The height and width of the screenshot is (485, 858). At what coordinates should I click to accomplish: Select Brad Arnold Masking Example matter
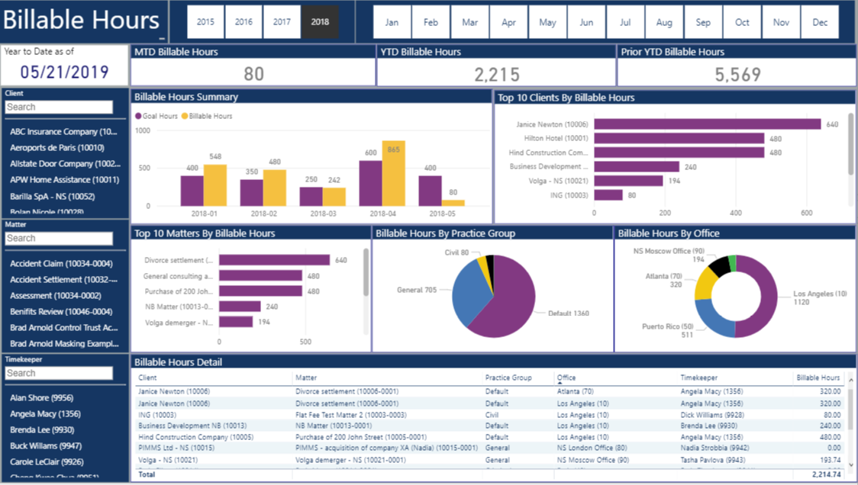click(x=65, y=343)
